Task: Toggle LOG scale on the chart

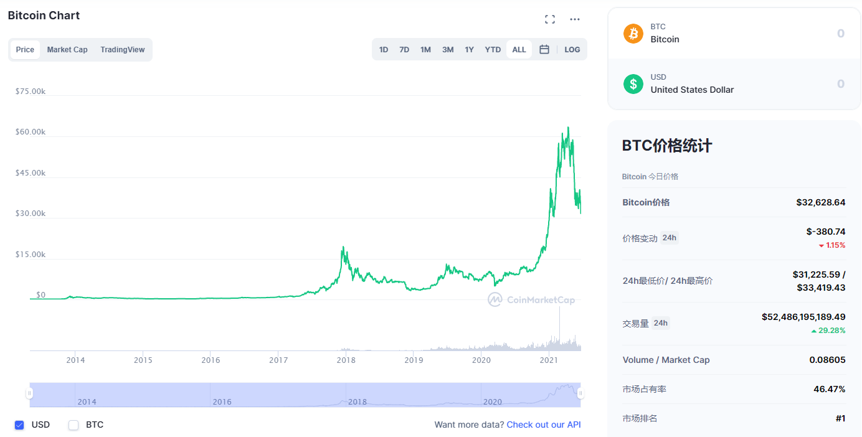Action: pos(572,50)
